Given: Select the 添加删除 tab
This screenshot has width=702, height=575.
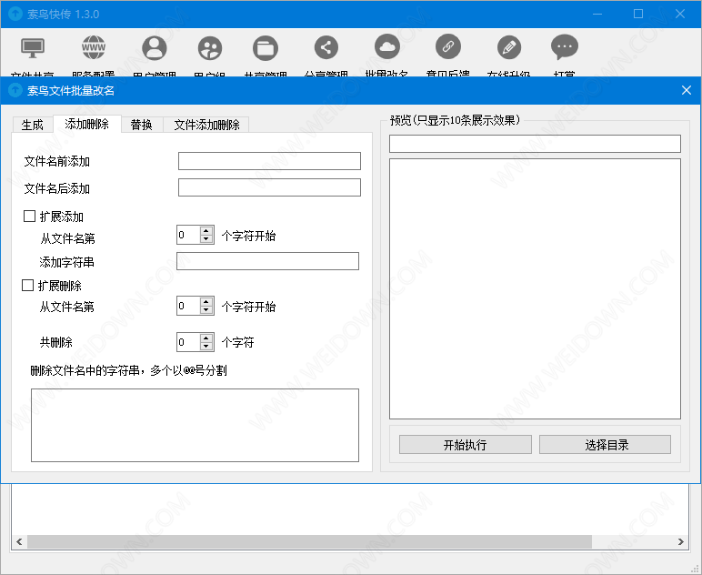Looking at the screenshot, I should pos(87,124).
